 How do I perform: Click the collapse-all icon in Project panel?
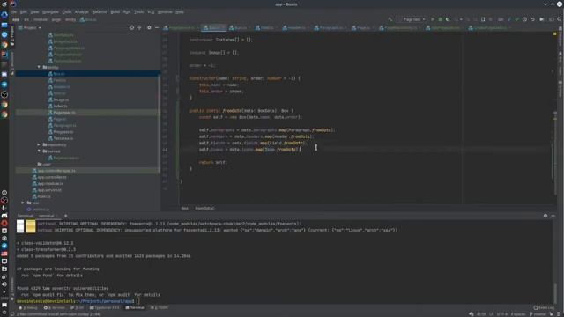(x=139, y=27)
